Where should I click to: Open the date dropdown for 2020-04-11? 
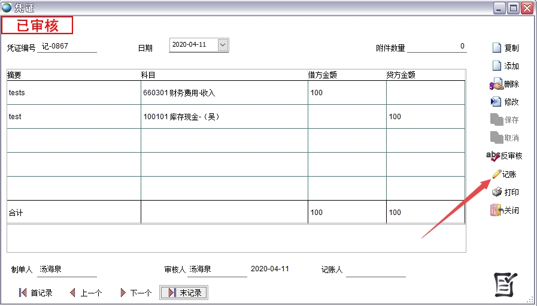(223, 44)
